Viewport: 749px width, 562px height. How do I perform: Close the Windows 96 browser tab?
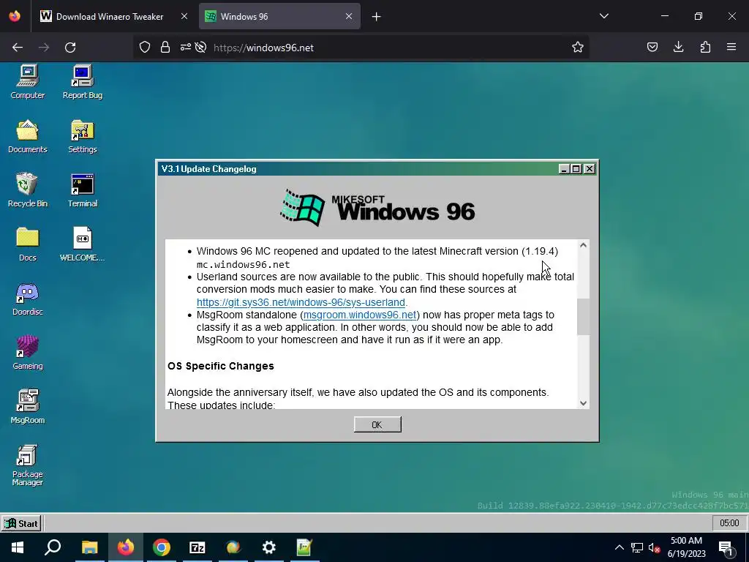click(x=349, y=16)
